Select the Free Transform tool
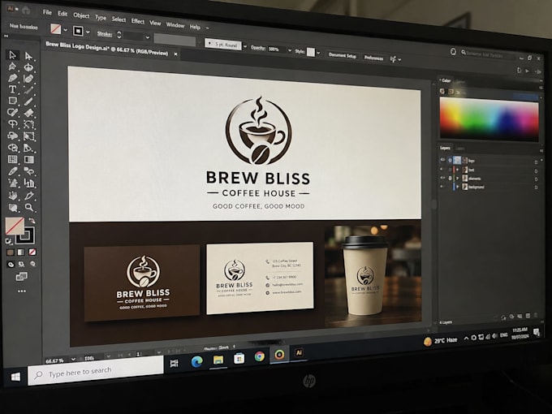 tap(29, 136)
